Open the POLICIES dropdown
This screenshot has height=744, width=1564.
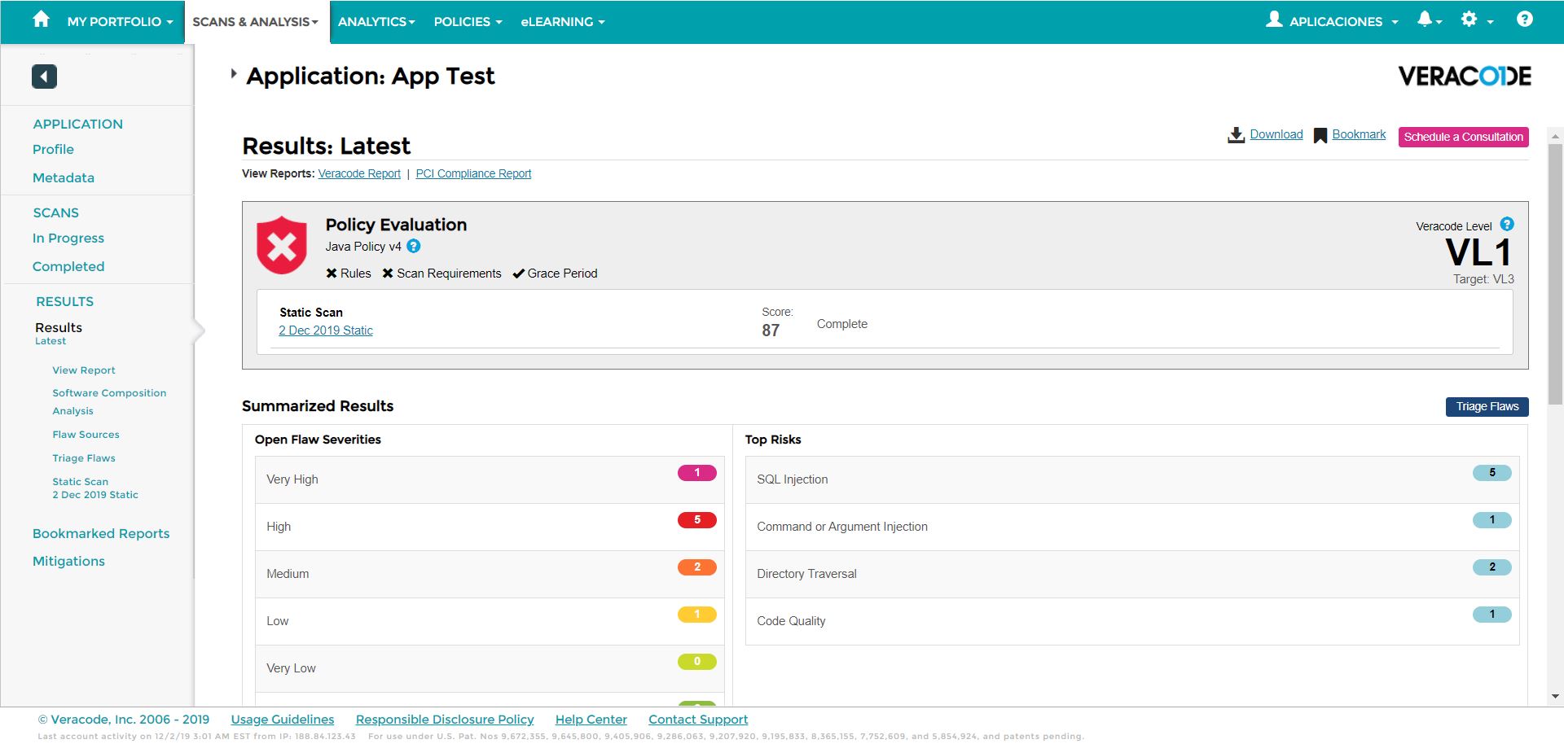click(468, 22)
